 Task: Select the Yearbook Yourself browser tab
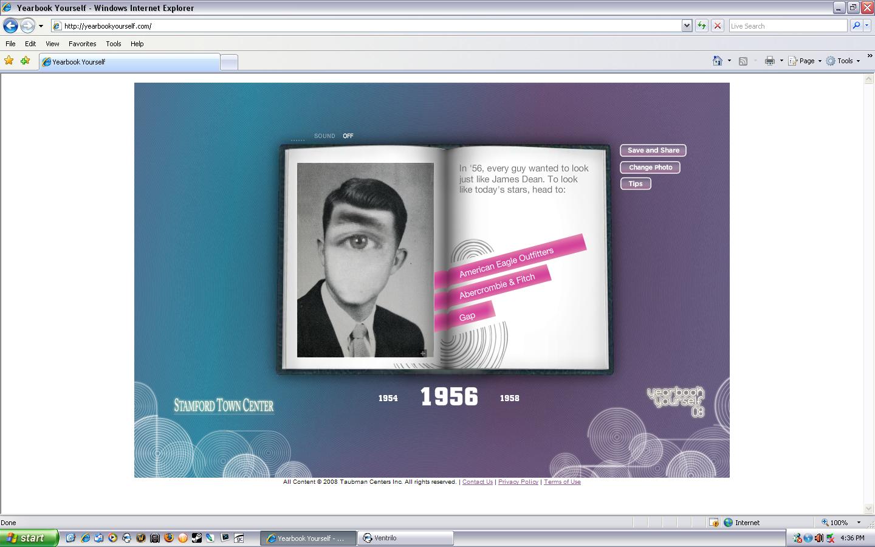[x=129, y=62]
